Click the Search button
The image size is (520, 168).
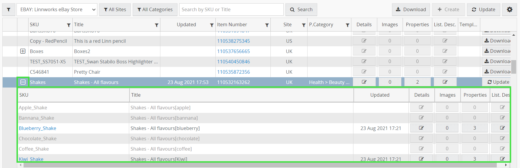pos(301,9)
